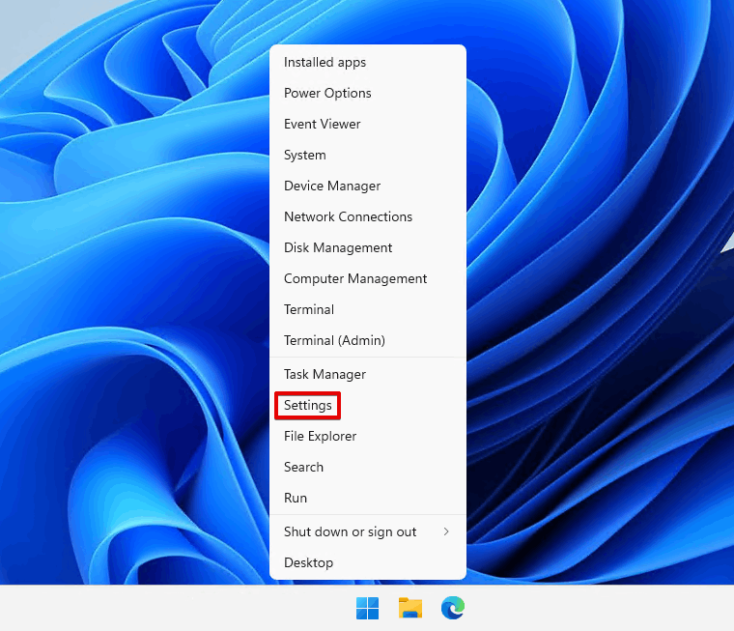This screenshot has width=734, height=631.
Task: Expand Shut down or sign out submenu
Action: coord(367,531)
